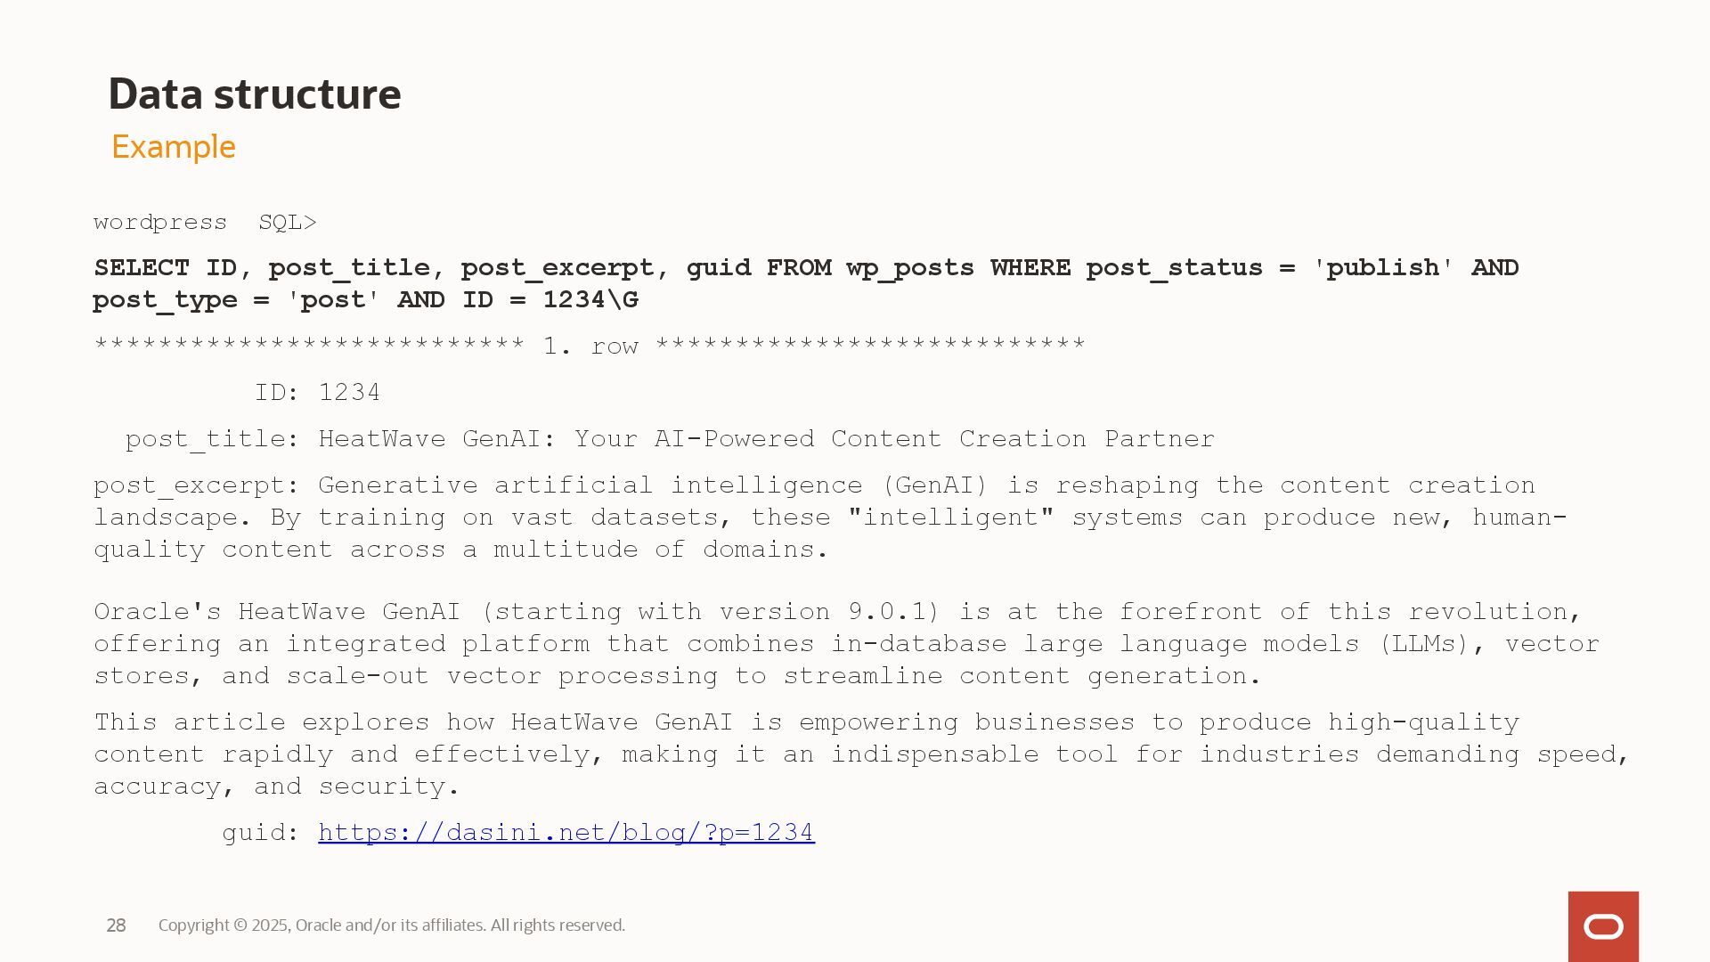This screenshot has height=962, width=1710.
Task: Click the red Oracle logo icon
Action: point(1603,926)
